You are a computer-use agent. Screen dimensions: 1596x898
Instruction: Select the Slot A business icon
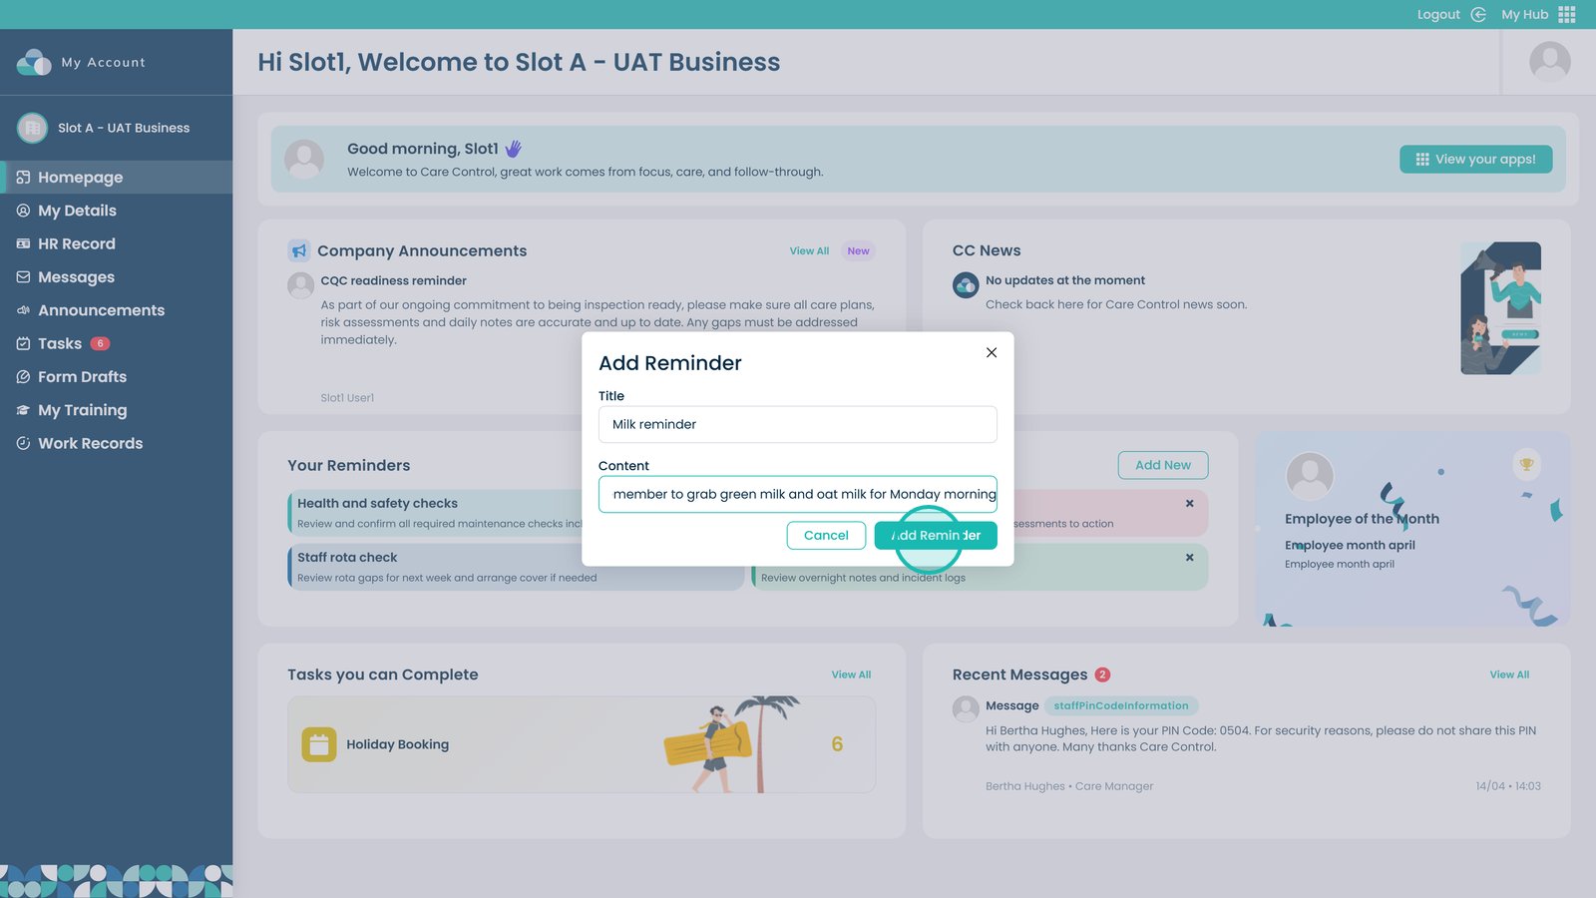tap(33, 128)
